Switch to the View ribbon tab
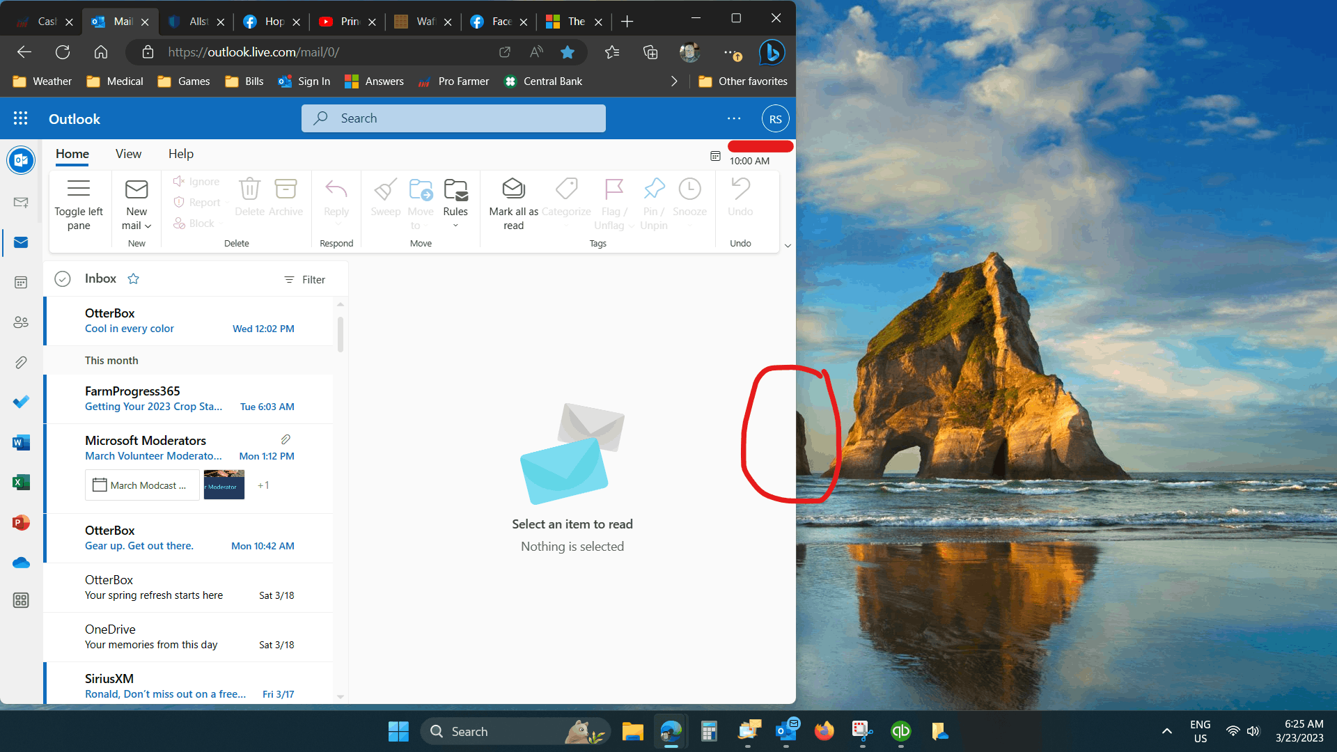Image resolution: width=1337 pixels, height=752 pixels. coord(128,154)
